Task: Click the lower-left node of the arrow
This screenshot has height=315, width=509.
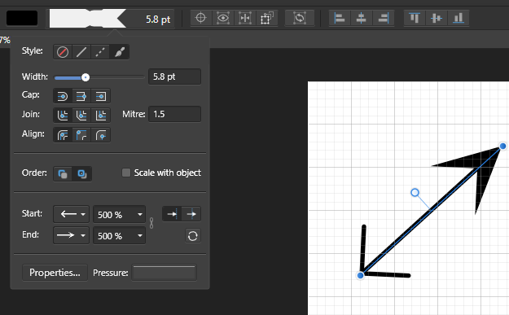Action: coord(360,275)
